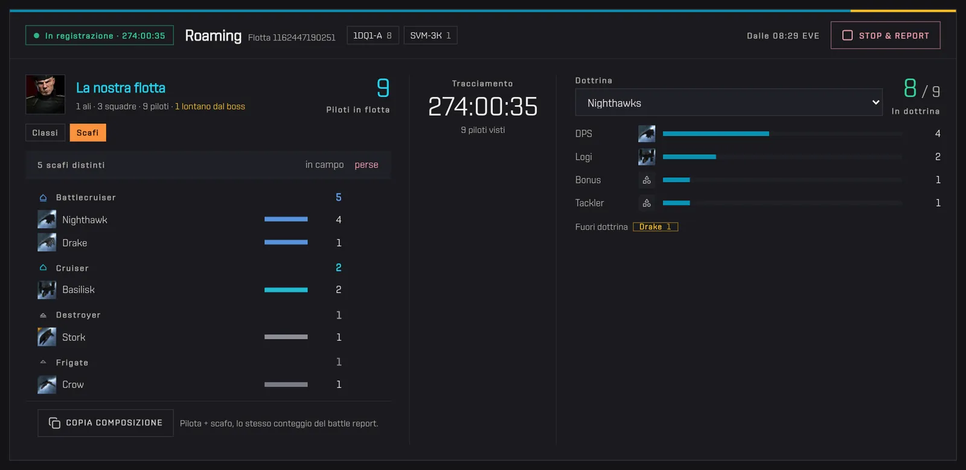The width and height of the screenshot is (966, 470).
Task: Click the Stork ship icon
Action: point(46,337)
